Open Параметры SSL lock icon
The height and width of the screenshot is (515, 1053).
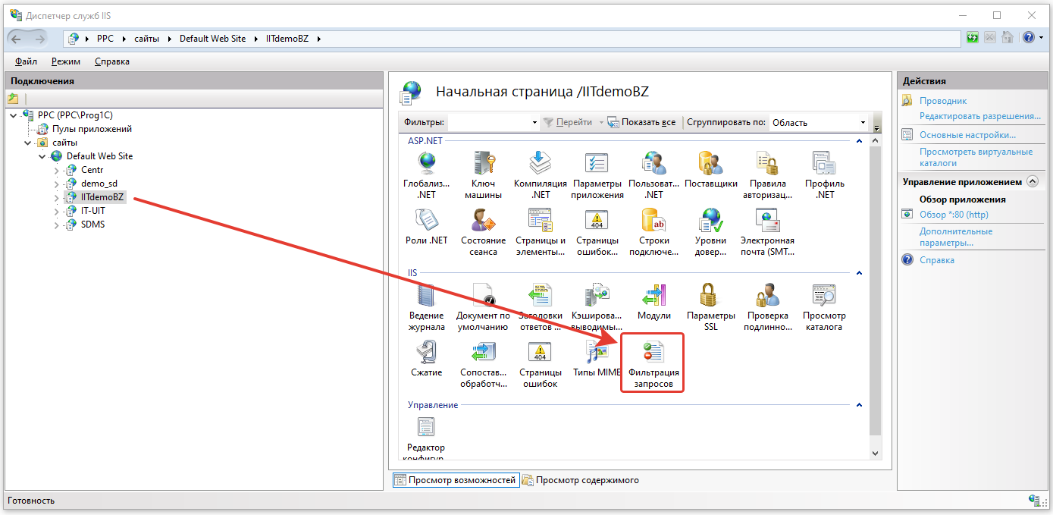click(710, 296)
